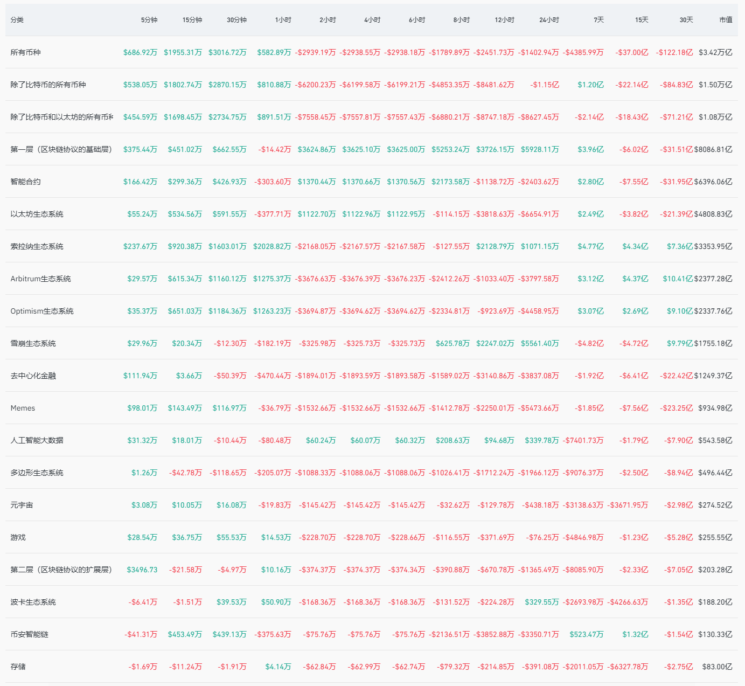Sort by the 5分钟 column header
This screenshot has width=745, height=686.
tap(149, 20)
